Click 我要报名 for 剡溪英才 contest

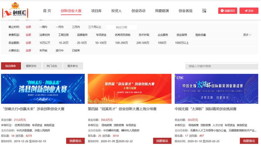[162, 141]
